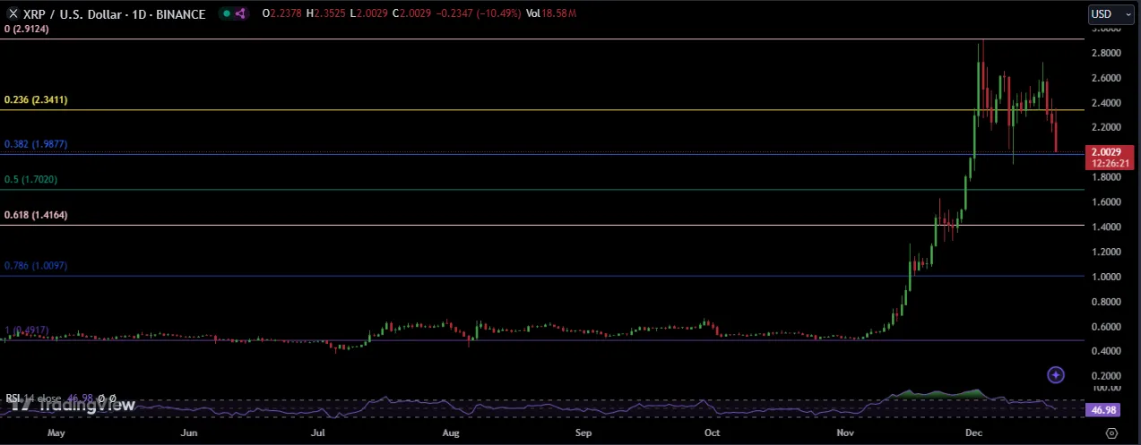Screen dimensions: 1141x445
Task: Click the Jul label on time axis
Action: pyautogui.click(x=319, y=432)
